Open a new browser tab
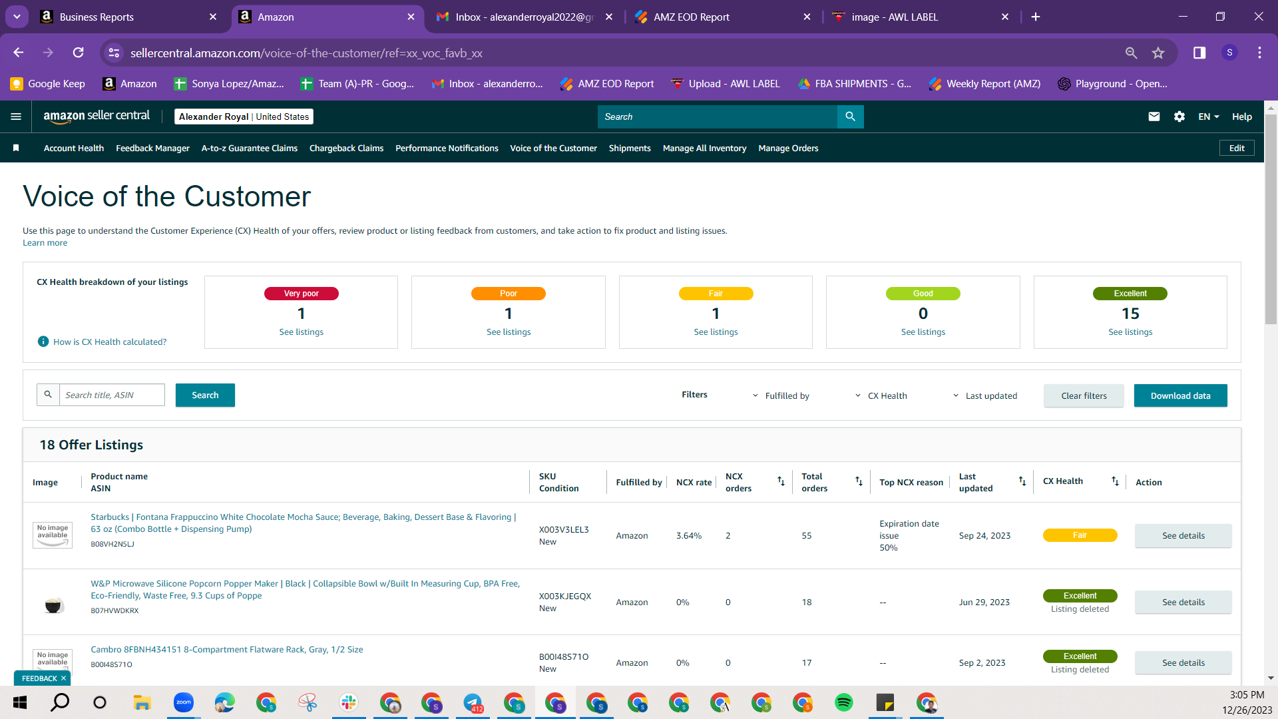 [x=1036, y=17]
